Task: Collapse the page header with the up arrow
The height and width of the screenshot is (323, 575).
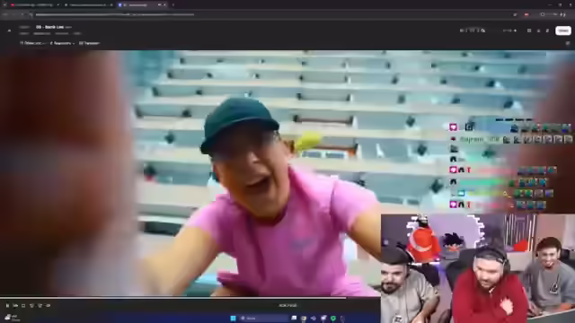Action: tap(9, 31)
